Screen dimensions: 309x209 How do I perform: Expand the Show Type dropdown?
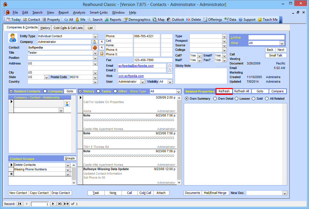pyautogui.click(x=178, y=91)
